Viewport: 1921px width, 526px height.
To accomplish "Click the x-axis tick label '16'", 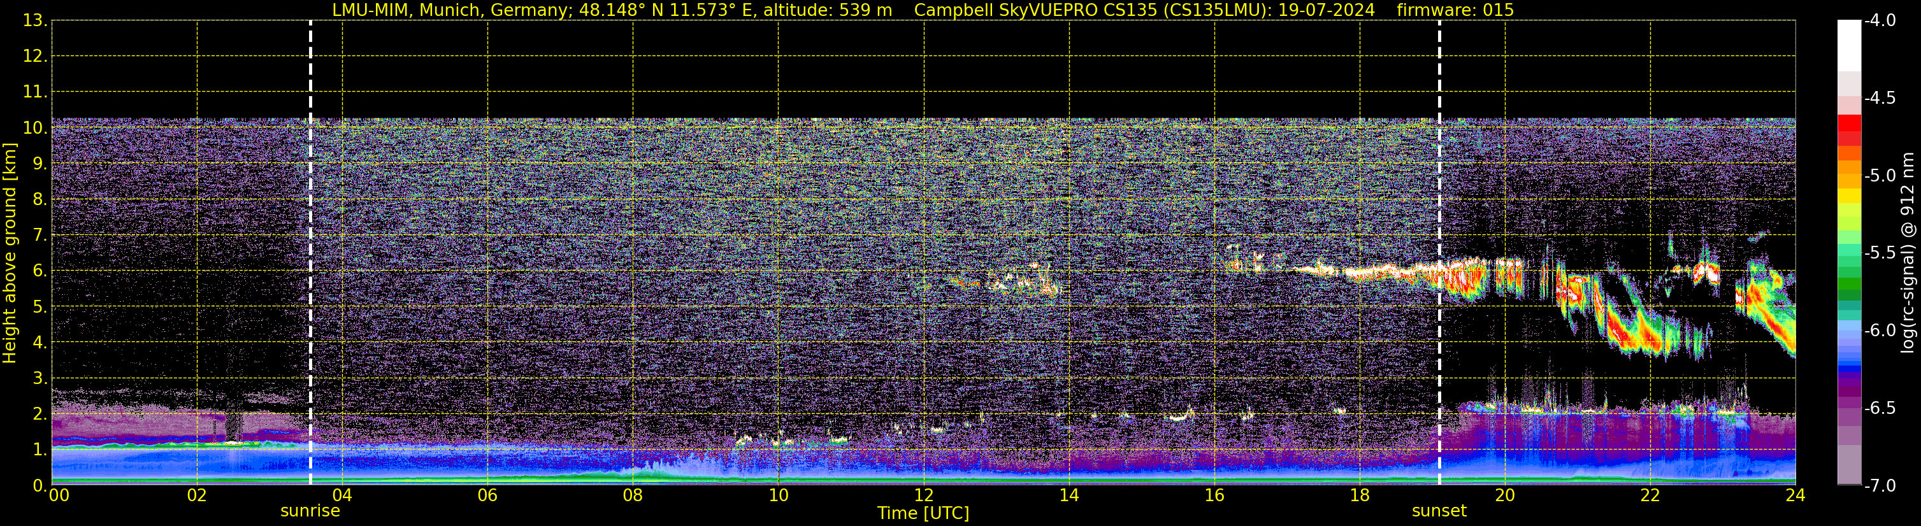I will pyautogui.click(x=1214, y=495).
